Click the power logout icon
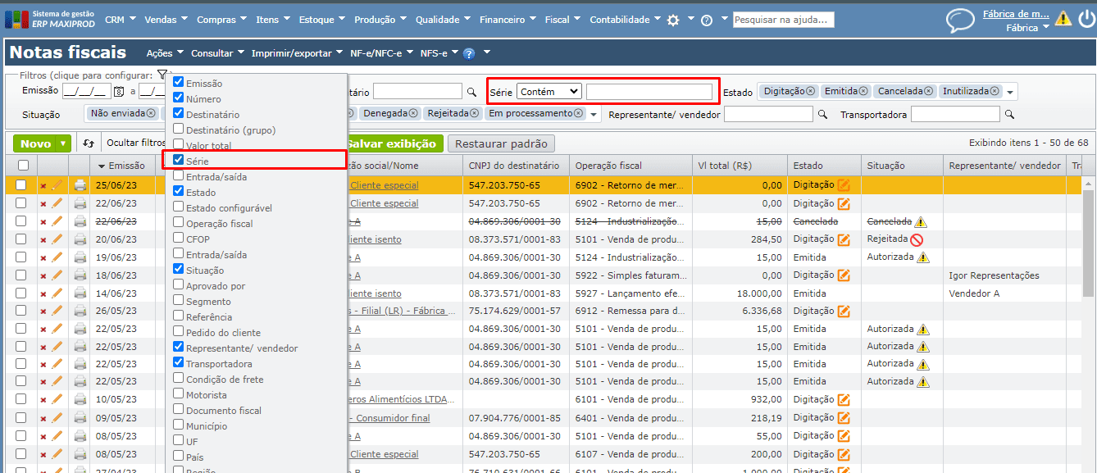 click(1086, 18)
